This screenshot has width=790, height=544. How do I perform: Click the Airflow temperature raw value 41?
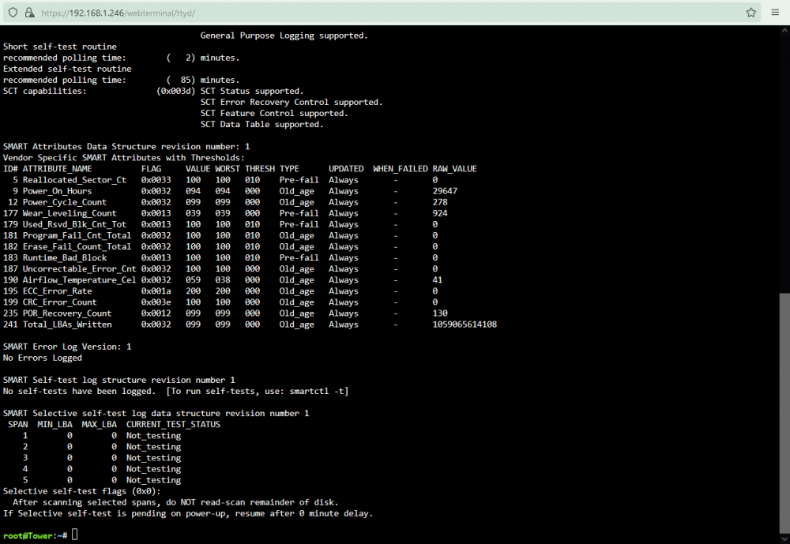pos(438,280)
